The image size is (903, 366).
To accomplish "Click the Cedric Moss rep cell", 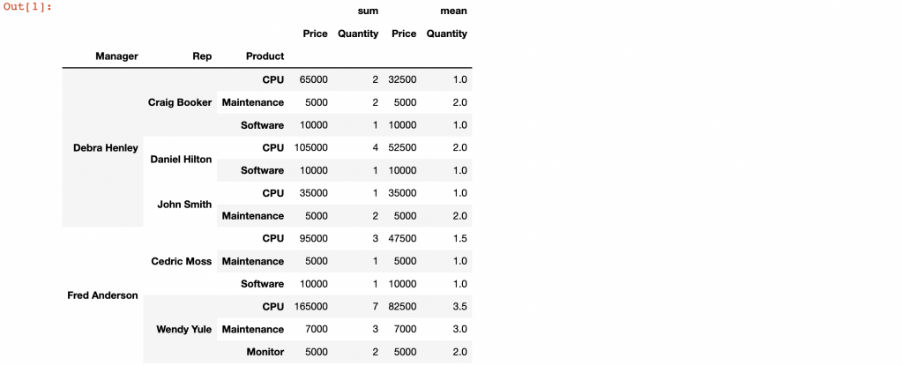I will [182, 261].
